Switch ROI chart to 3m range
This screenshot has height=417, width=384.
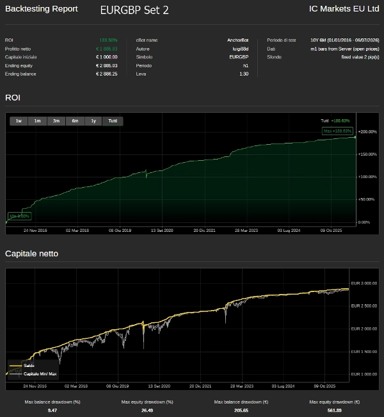[56, 121]
